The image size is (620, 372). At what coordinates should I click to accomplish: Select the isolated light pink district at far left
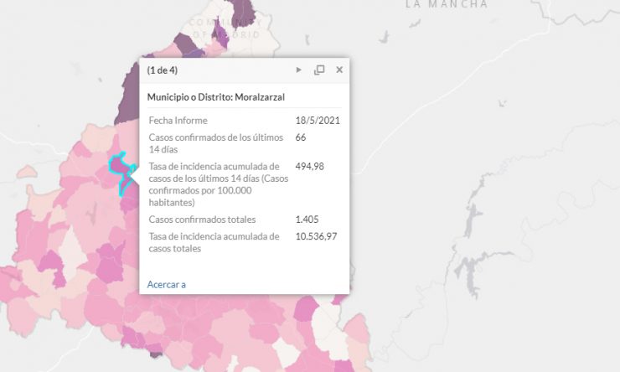[x=27, y=172]
